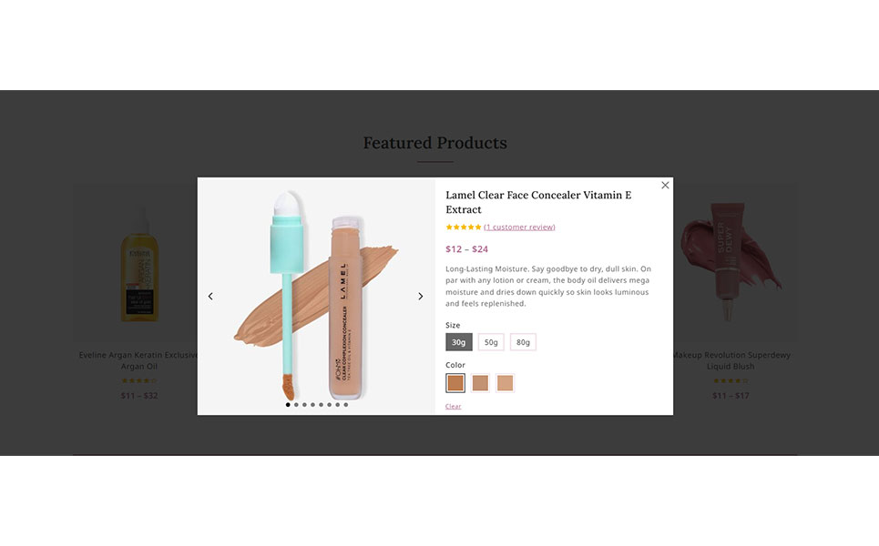Jump to the last carousel dot
The image size is (879, 546).
coord(346,404)
